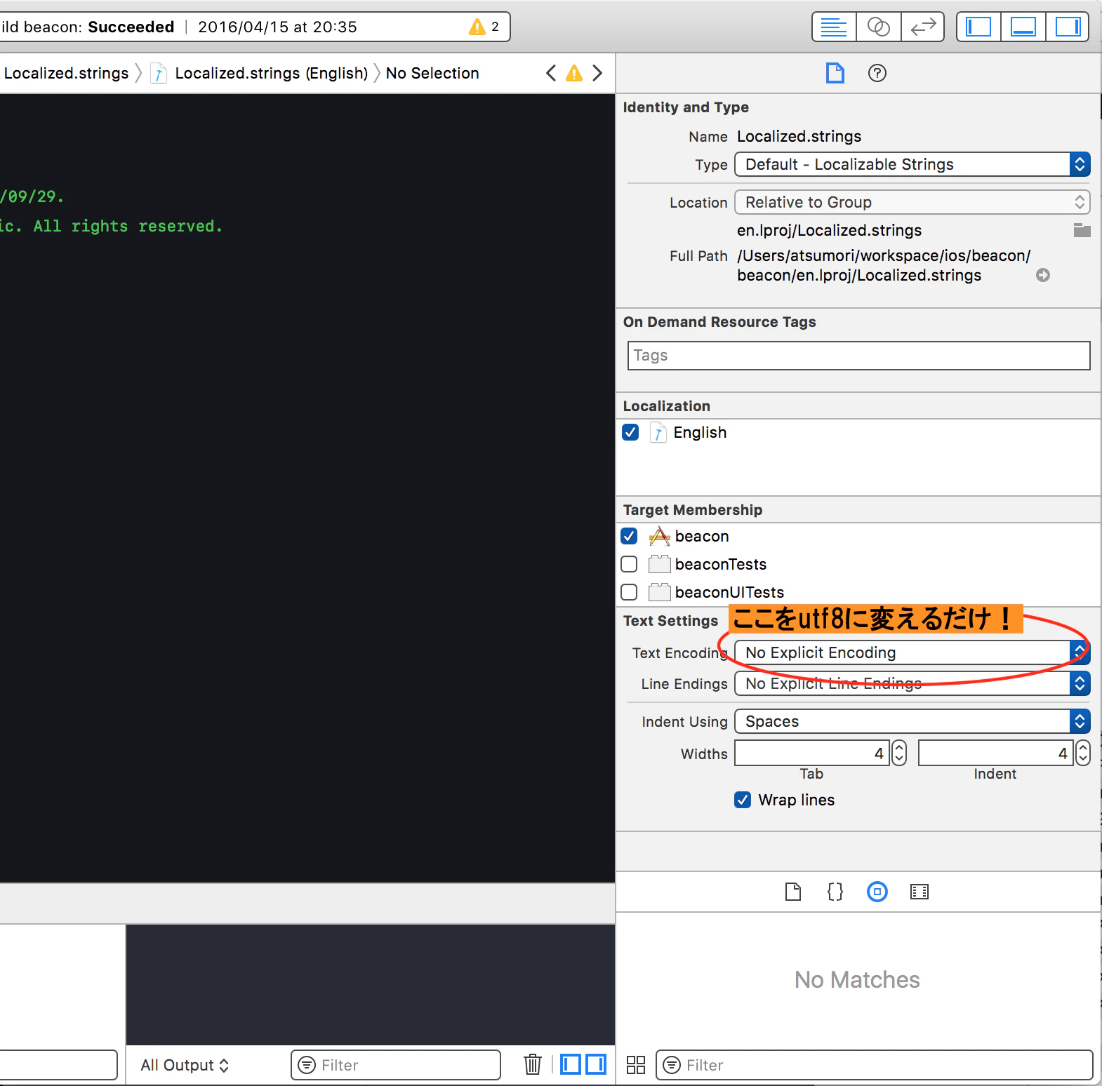
Task: Open the File inspector tab
Action: [835, 73]
